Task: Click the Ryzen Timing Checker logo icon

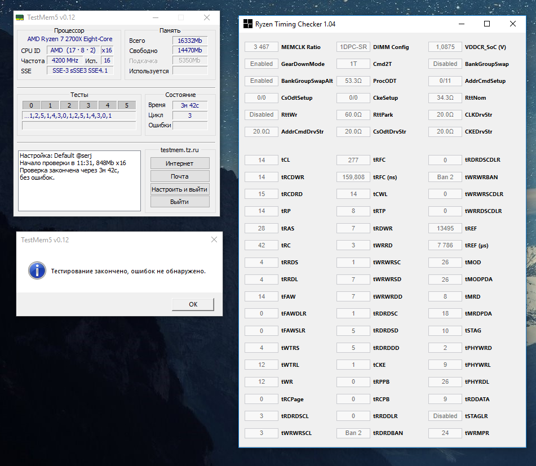Action: 247,24
